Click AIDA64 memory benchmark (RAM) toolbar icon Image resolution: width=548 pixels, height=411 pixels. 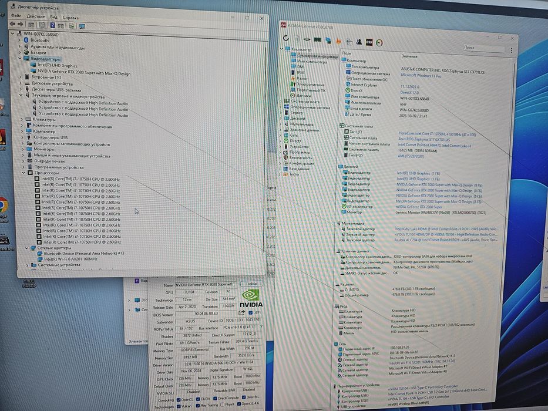click(317, 40)
